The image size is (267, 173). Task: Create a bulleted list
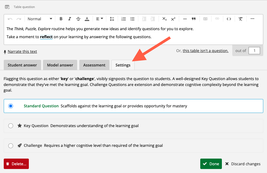[x=132, y=19]
